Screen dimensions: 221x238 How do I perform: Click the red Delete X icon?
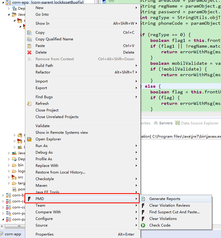29,52
